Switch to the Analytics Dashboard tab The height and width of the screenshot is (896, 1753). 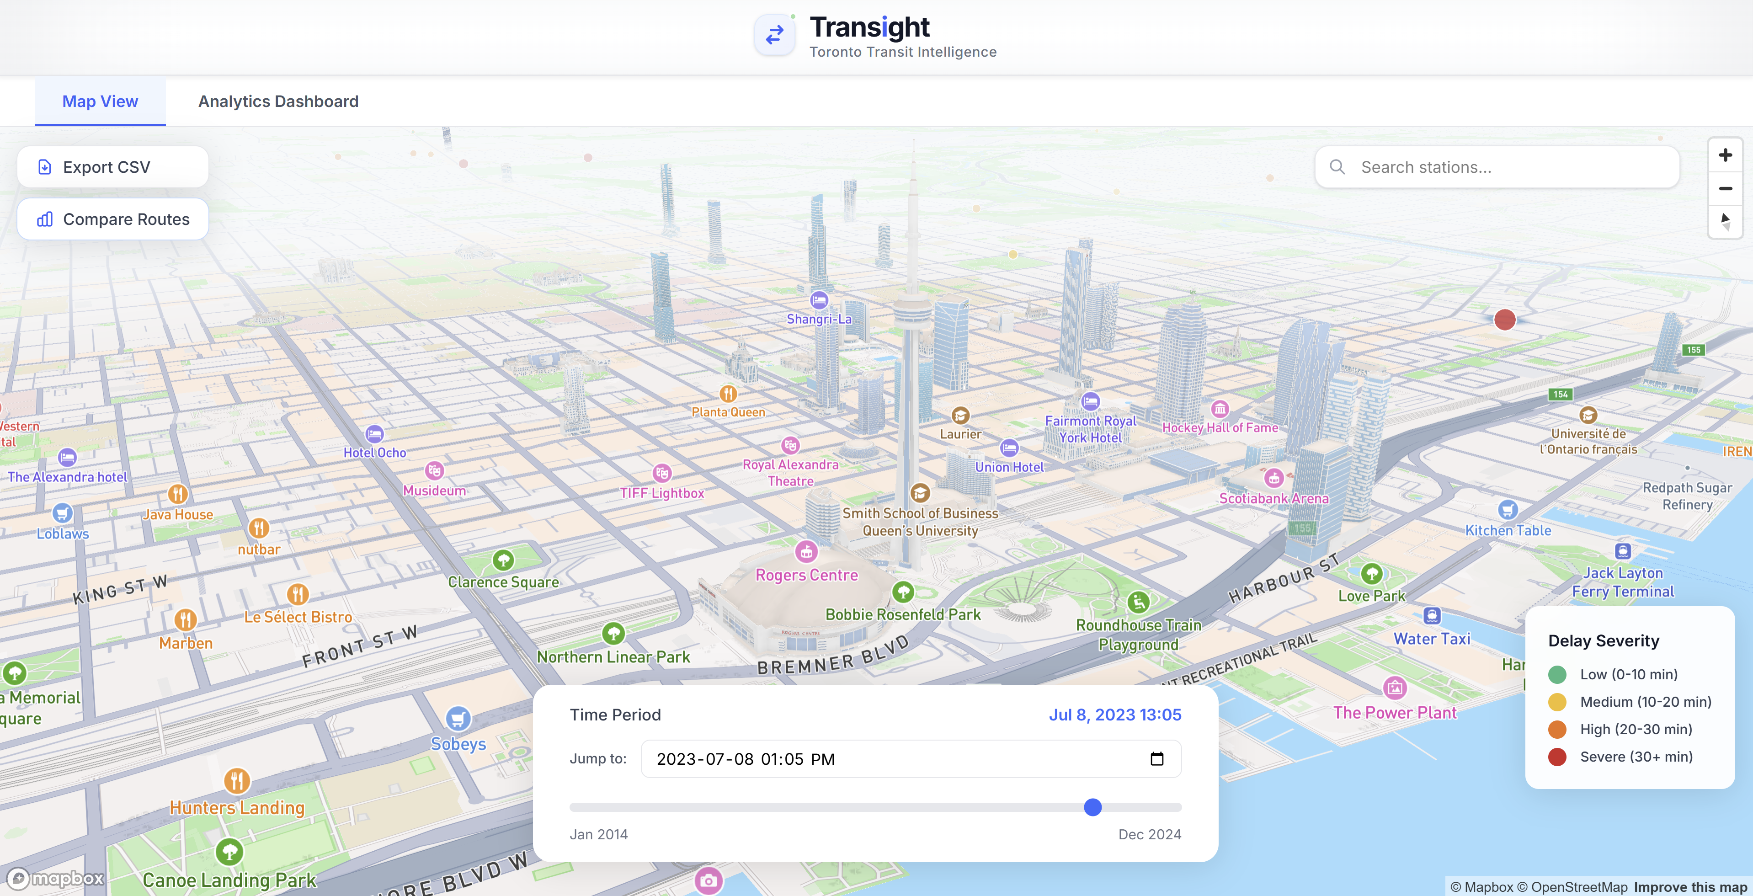(x=278, y=101)
